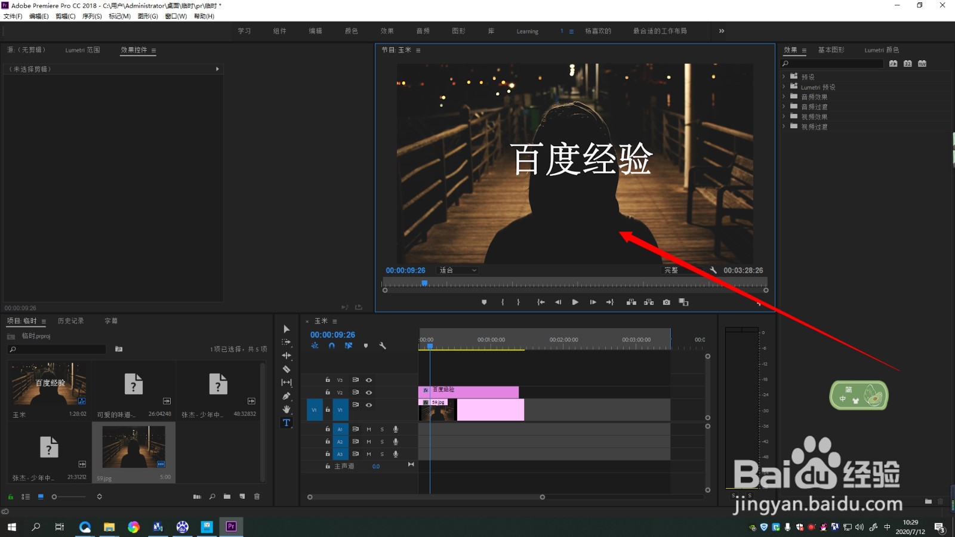Viewport: 955px width, 537px height.
Task: Switch to the Lumetri 范围 tab
Action: point(83,50)
